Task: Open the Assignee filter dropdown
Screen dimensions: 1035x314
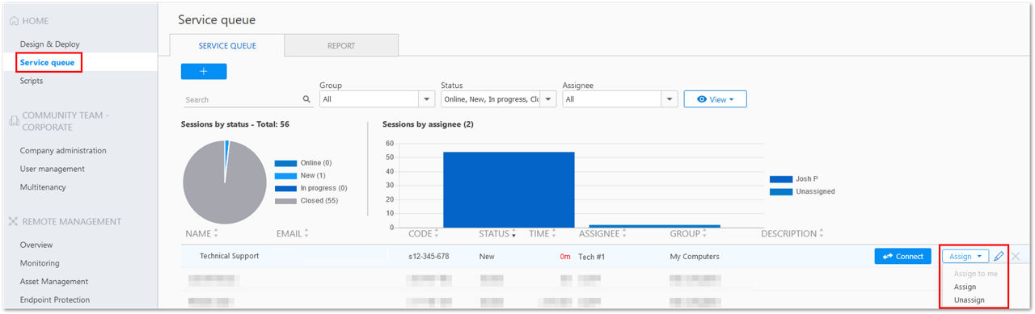Action: click(620, 99)
